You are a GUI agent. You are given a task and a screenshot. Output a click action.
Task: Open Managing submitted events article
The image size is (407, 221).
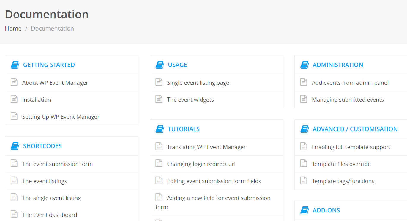pyautogui.click(x=348, y=100)
